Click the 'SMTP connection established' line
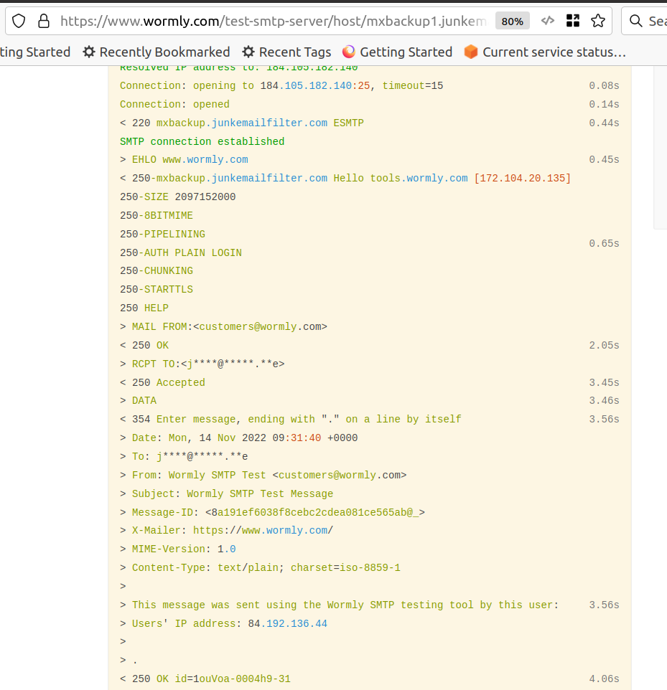667x690 pixels. coord(202,142)
